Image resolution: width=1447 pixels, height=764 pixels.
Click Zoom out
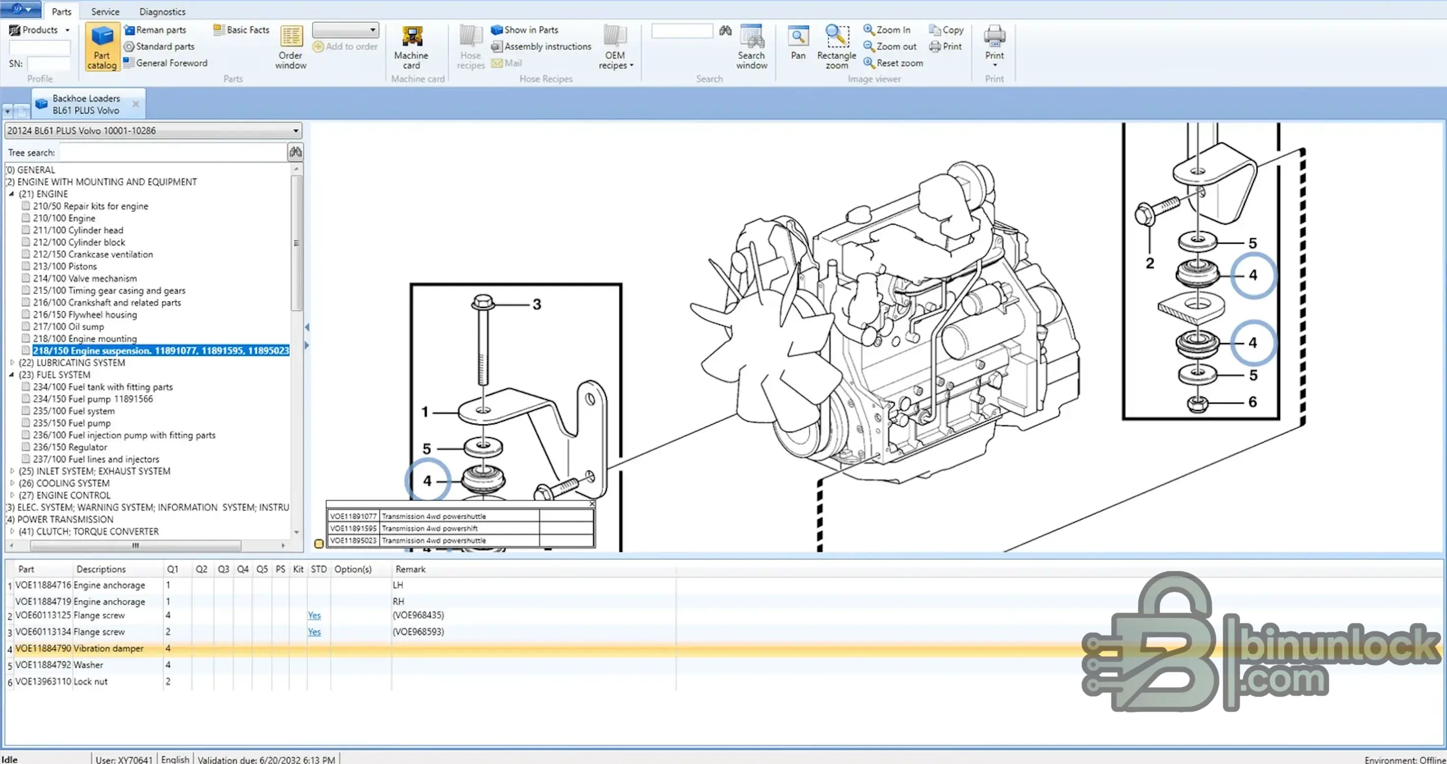(890, 47)
